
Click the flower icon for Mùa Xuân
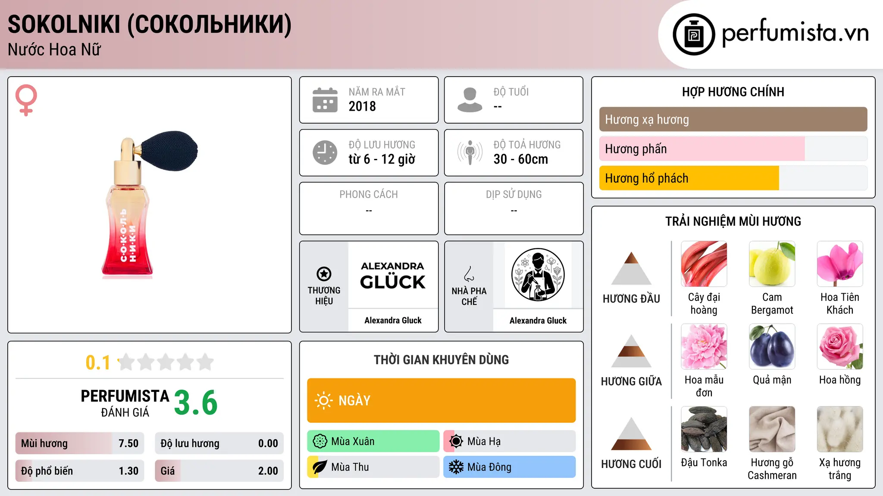tap(320, 441)
